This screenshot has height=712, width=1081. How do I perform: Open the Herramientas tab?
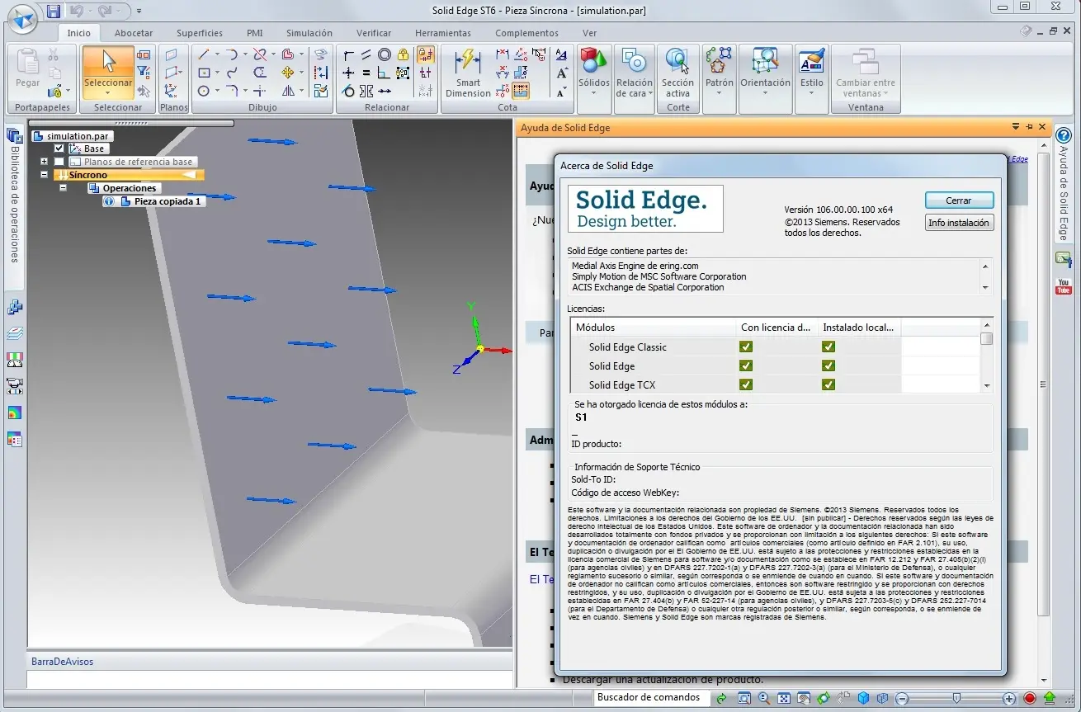point(443,33)
